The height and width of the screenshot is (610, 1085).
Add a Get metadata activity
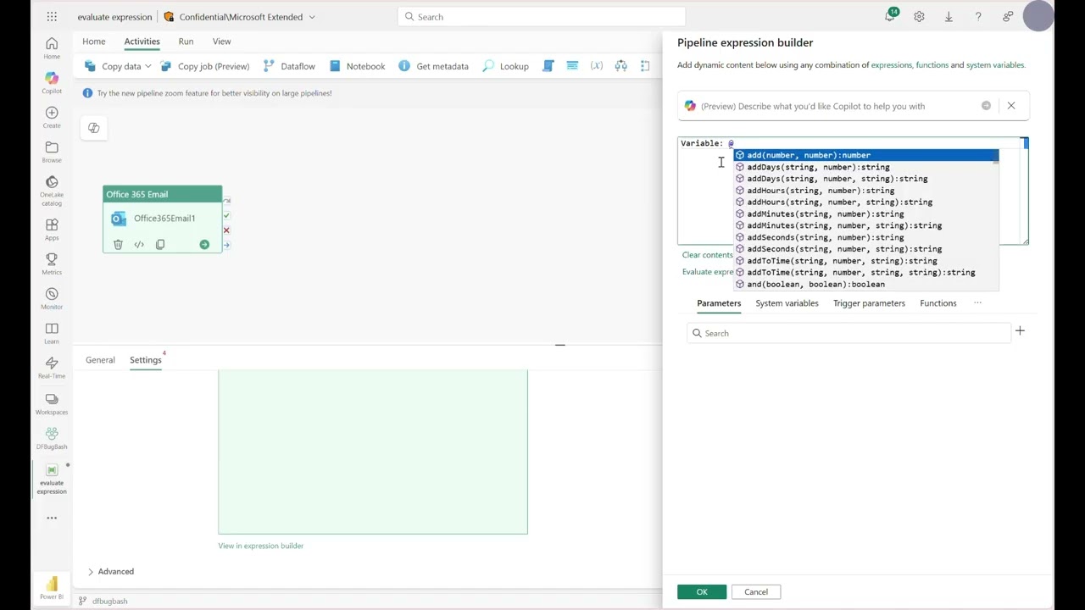433,66
